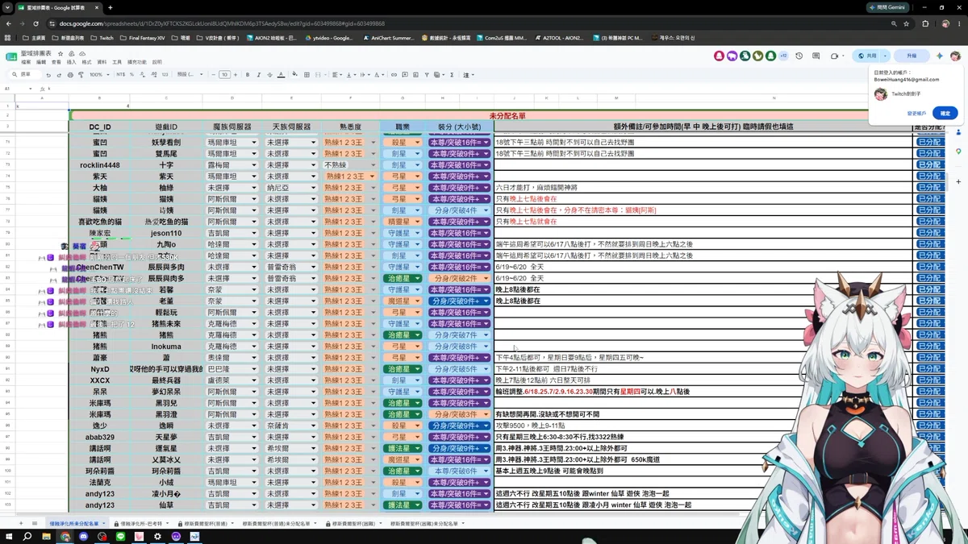Open the font family dropdown
Viewport: 968px width, 544px height.
[x=190, y=75]
